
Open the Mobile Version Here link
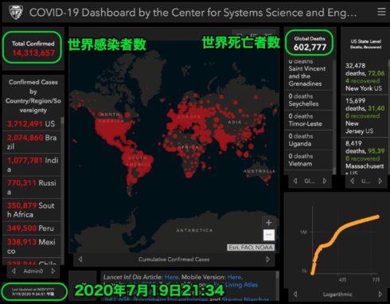click(x=234, y=277)
